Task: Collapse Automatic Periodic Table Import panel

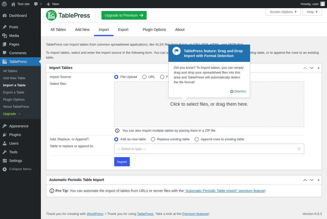Action: [319, 180]
